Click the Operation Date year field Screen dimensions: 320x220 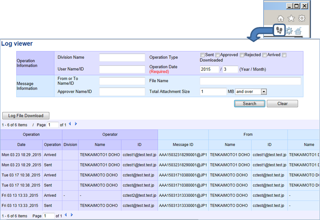pyautogui.click(x=209, y=69)
